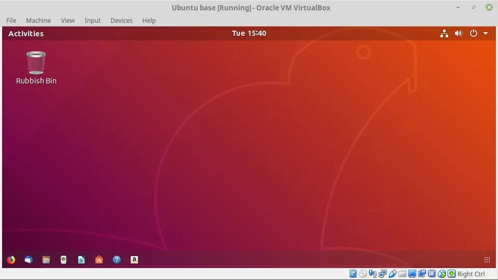Maximize the VirtualBox window
498x280 pixels.
[474, 7]
